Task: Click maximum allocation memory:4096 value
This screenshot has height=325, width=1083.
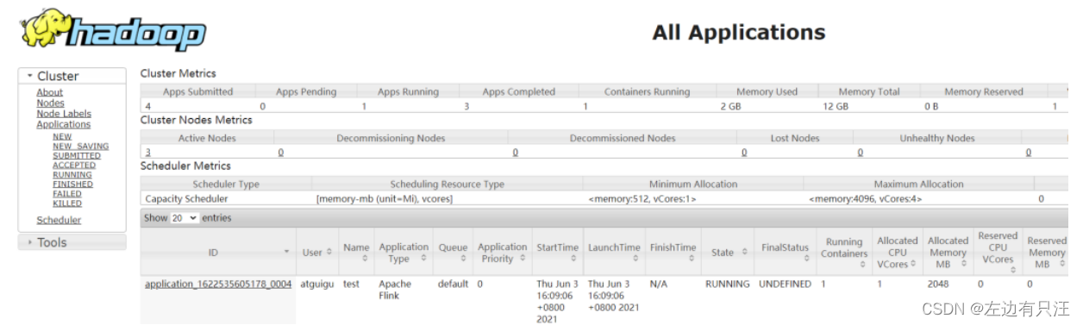Action: pyautogui.click(x=866, y=198)
